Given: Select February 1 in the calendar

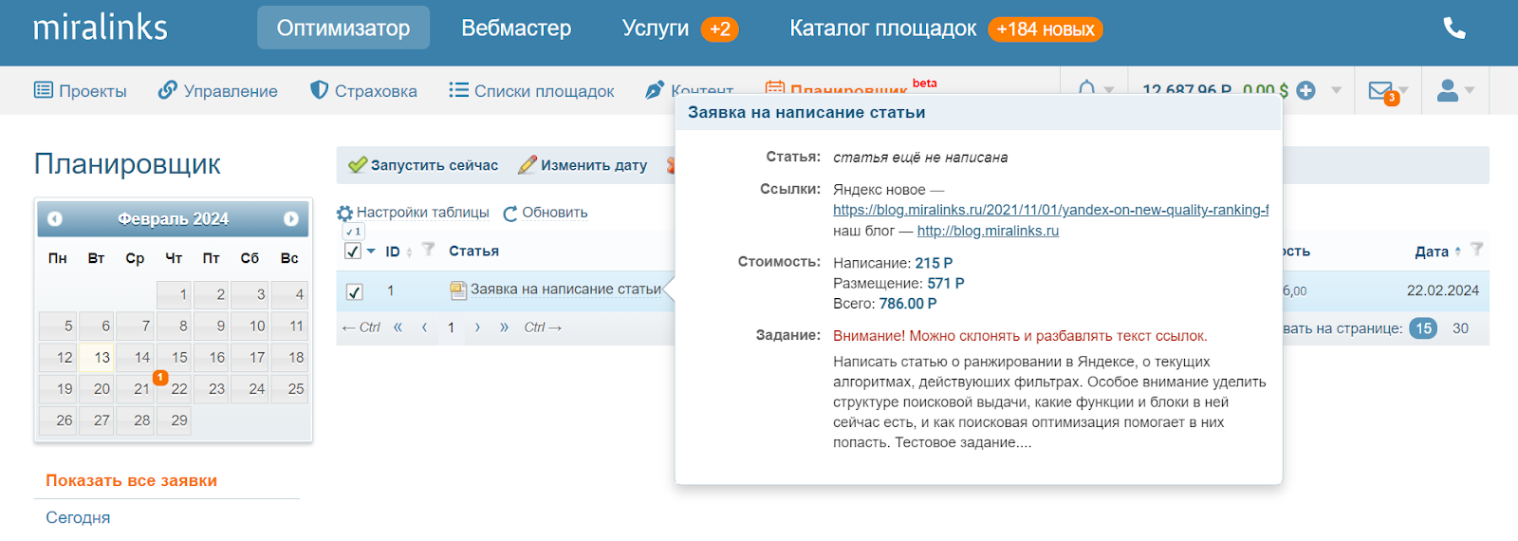Looking at the screenshot, I should (175, 294).
